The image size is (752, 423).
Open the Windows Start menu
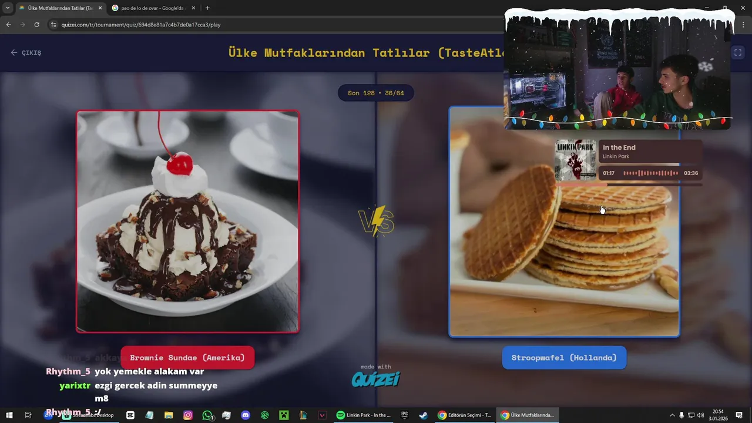(x=9, y=415)
